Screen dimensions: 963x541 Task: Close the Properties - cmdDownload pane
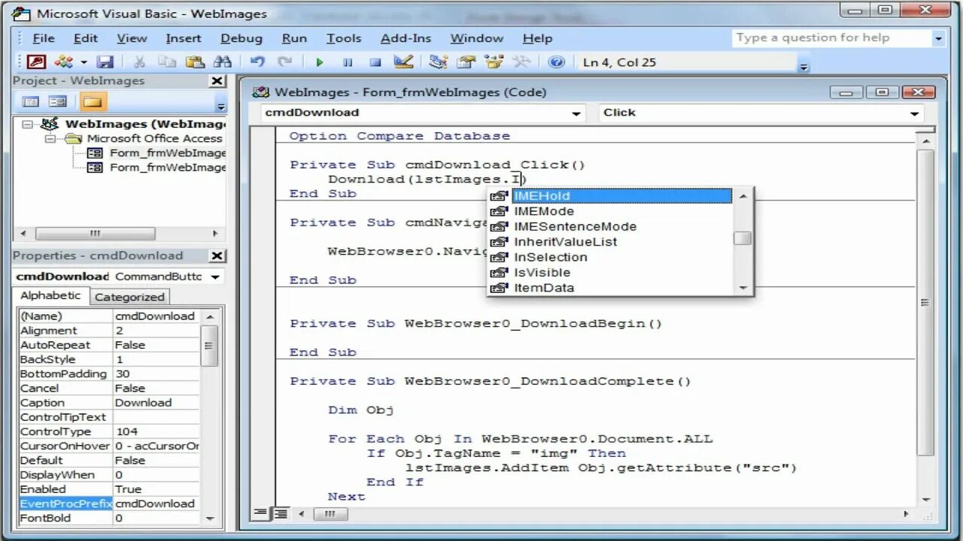(217, 255)
